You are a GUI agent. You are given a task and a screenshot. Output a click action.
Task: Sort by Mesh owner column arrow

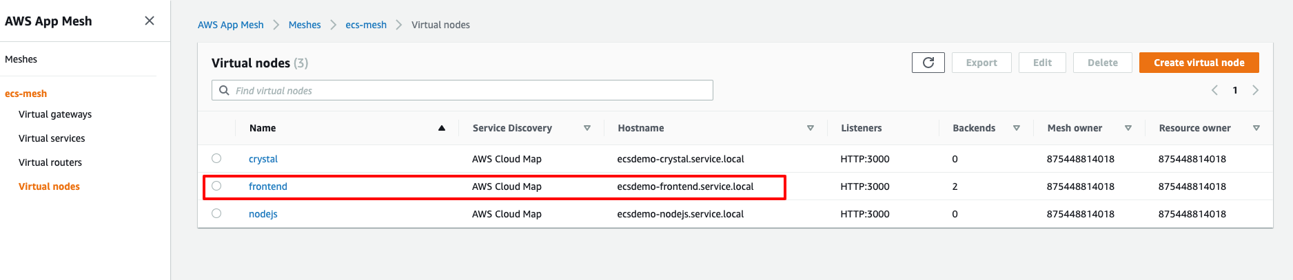[1128, 128]
